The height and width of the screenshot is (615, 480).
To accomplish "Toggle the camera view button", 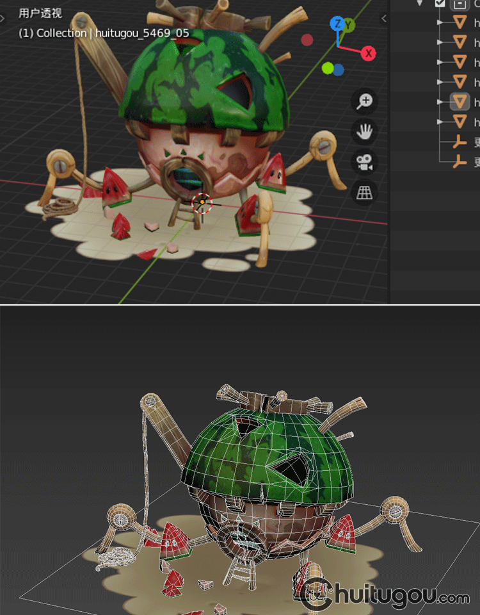I will point(364,162).
